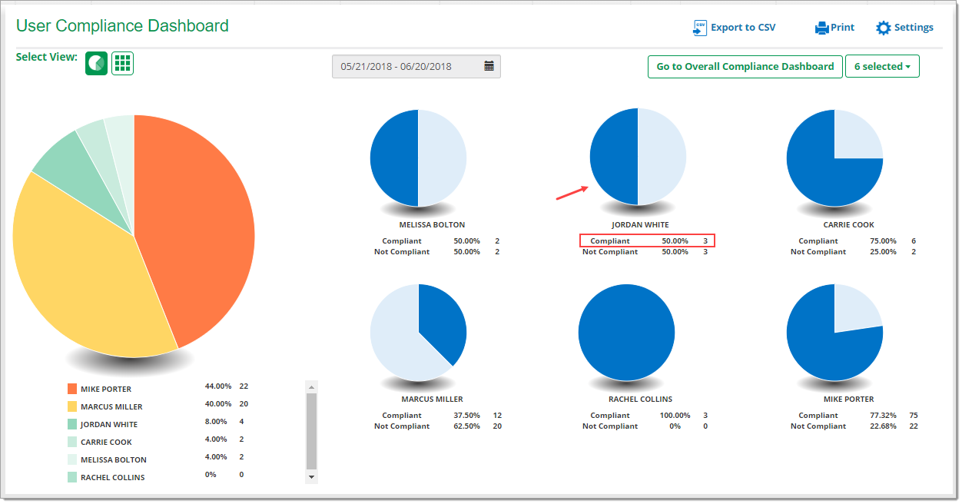The height and width of the screenshot is (504, 962).
Task: Click 44.00% value in legend
Action: click(x=218, y=386)
